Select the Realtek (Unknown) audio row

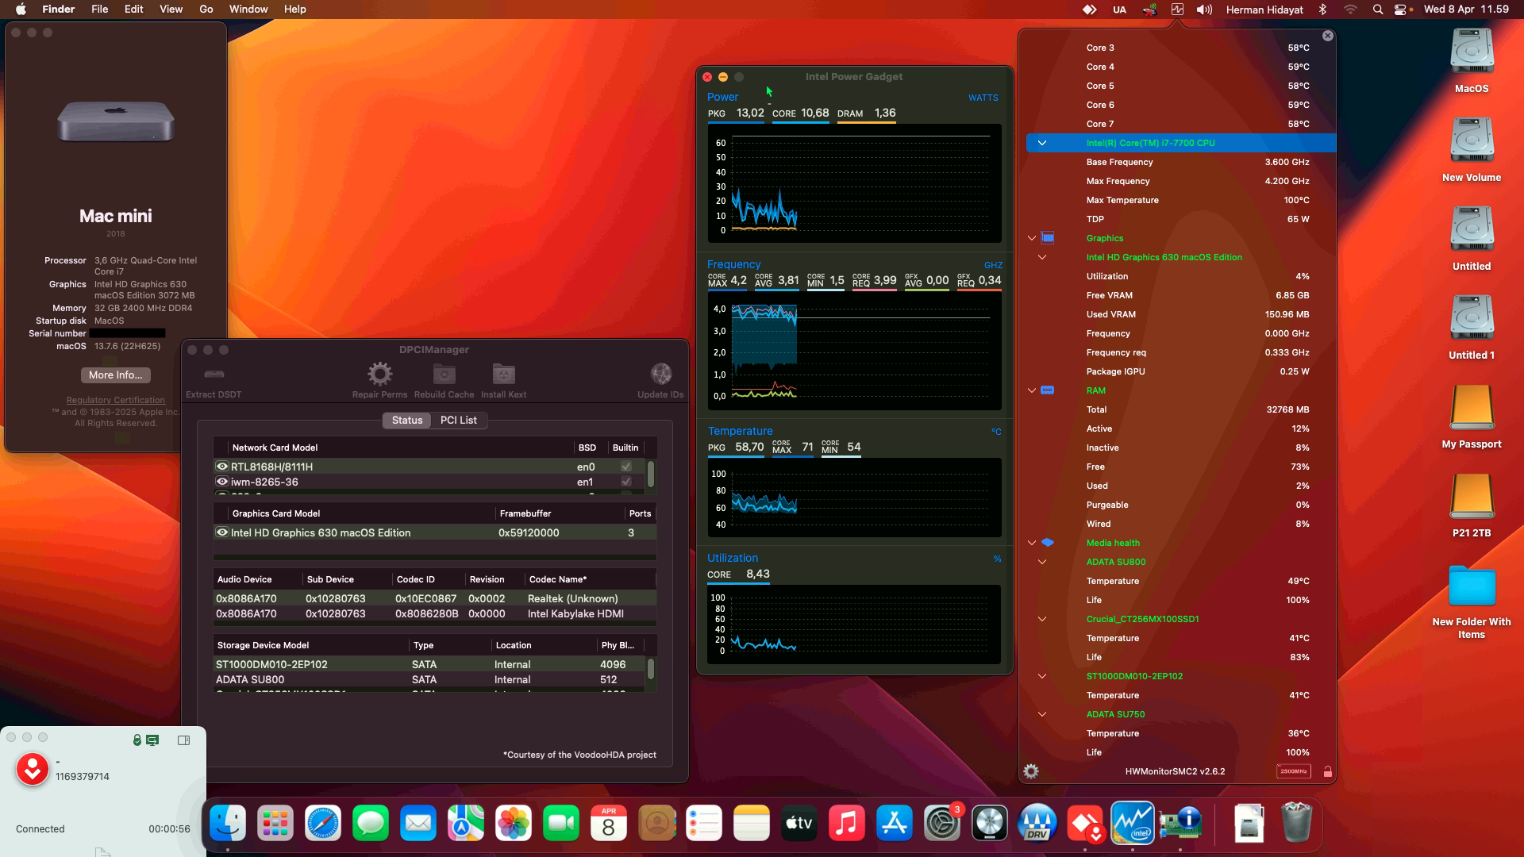pos(435,598)
